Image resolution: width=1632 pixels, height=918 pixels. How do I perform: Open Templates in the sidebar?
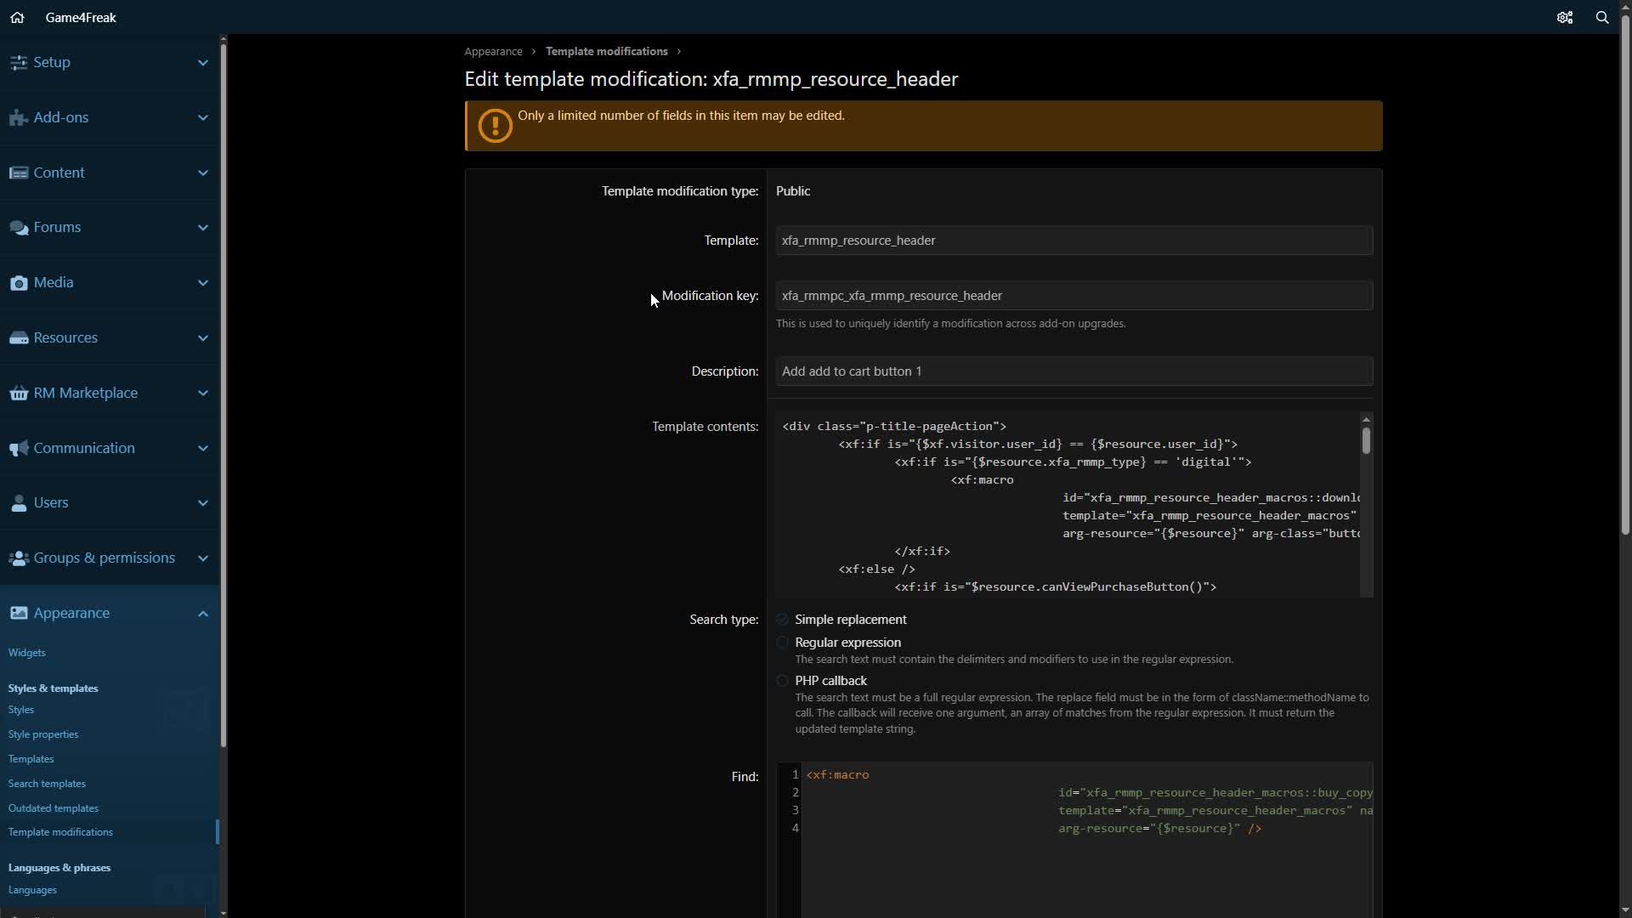pyautogui.click(x=31, y=759)
